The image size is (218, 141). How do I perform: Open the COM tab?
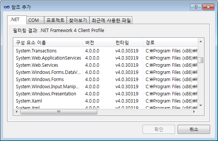tap(35, 20)
